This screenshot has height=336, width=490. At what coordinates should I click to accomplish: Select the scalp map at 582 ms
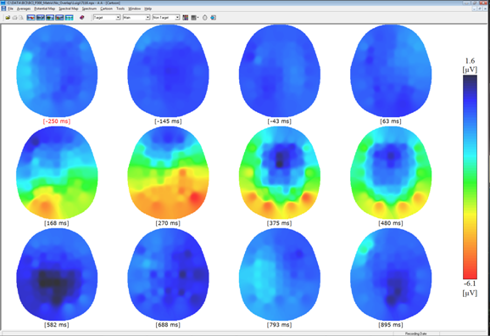click(57, 274)
